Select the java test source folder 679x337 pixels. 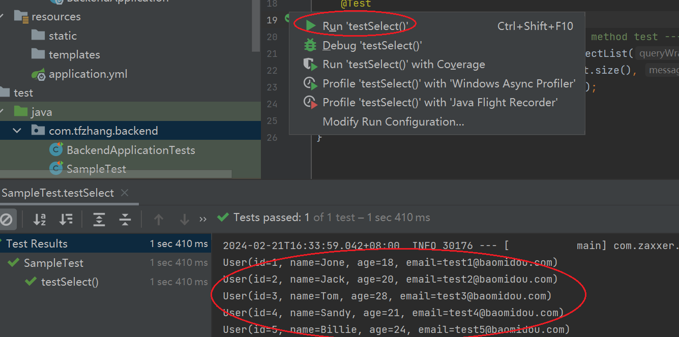[x=41, y=112]
